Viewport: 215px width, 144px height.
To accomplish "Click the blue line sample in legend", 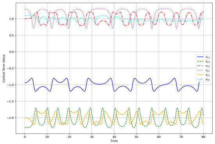I will pos(200,57).
